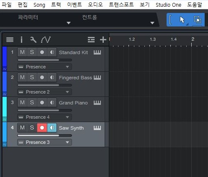Solo the Standard Kit track

(32, 52)
